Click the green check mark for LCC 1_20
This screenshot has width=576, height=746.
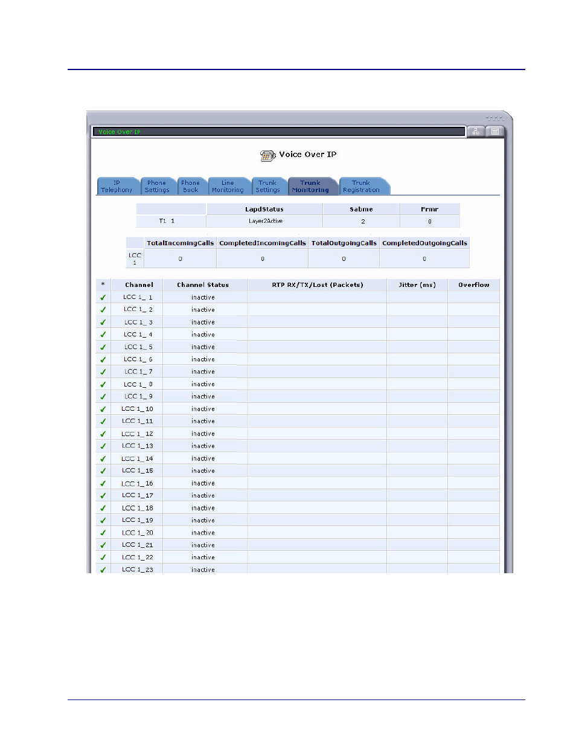click(x=103, y=533)
